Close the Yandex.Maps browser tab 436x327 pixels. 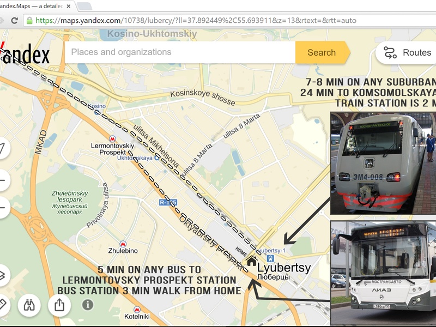(69, 7)
